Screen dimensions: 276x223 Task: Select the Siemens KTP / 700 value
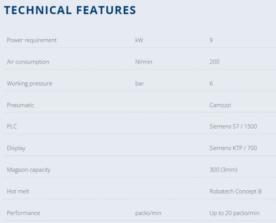(x=232, y=148)
